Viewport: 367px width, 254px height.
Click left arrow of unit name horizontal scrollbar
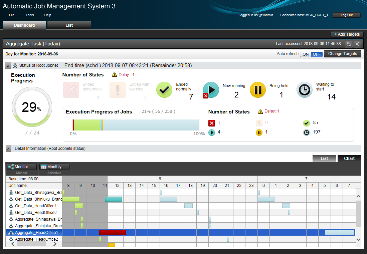pos(13,244)
